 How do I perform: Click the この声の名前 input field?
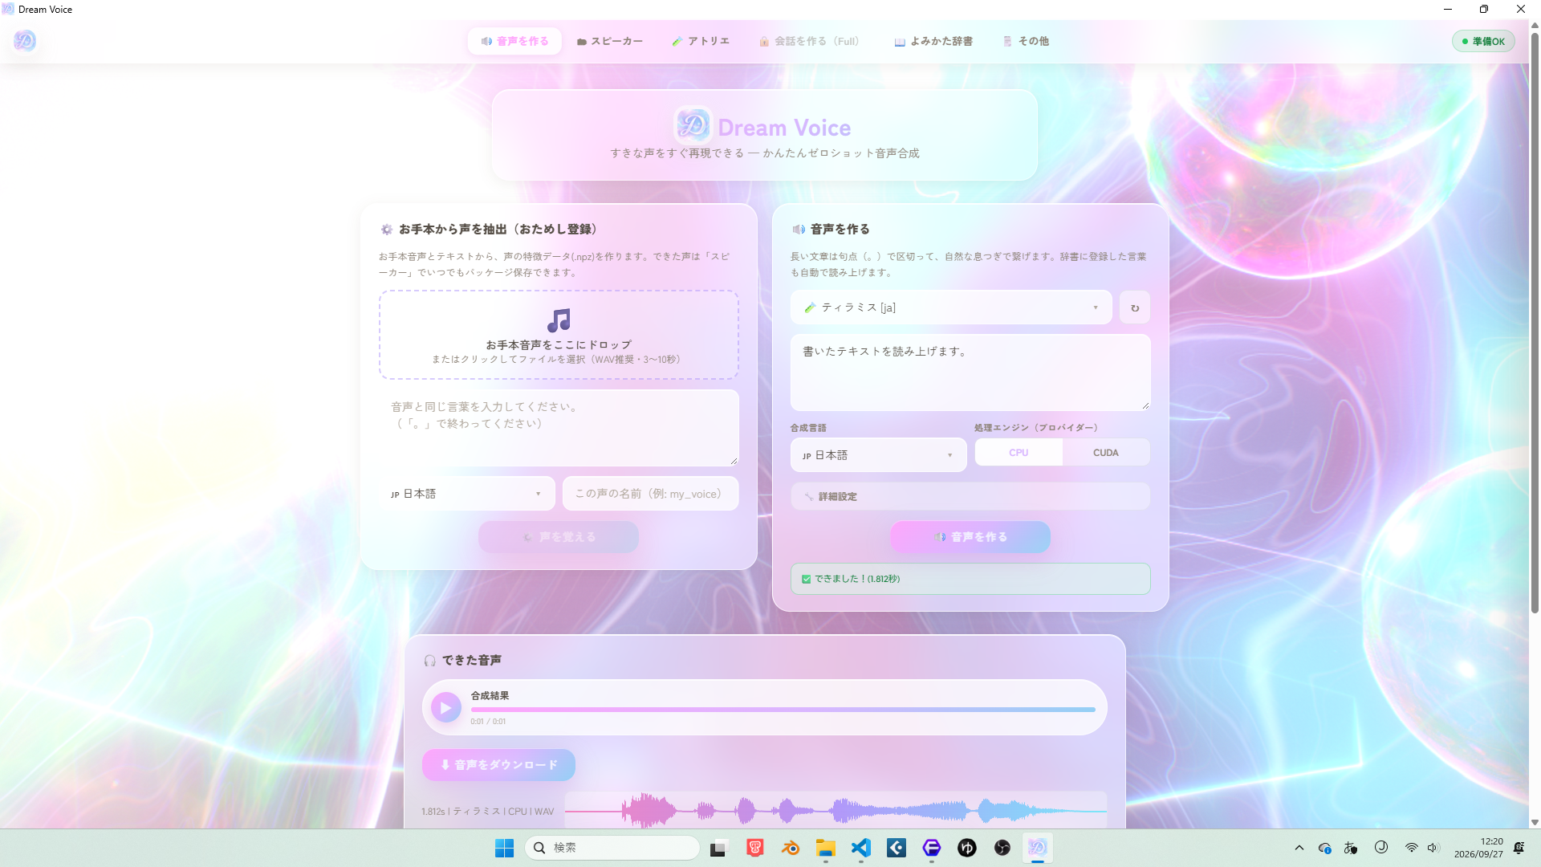pyautogui.click(x=650, y=494)
